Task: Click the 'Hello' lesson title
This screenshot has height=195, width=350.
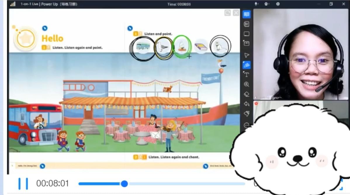Action: [53, 38]
